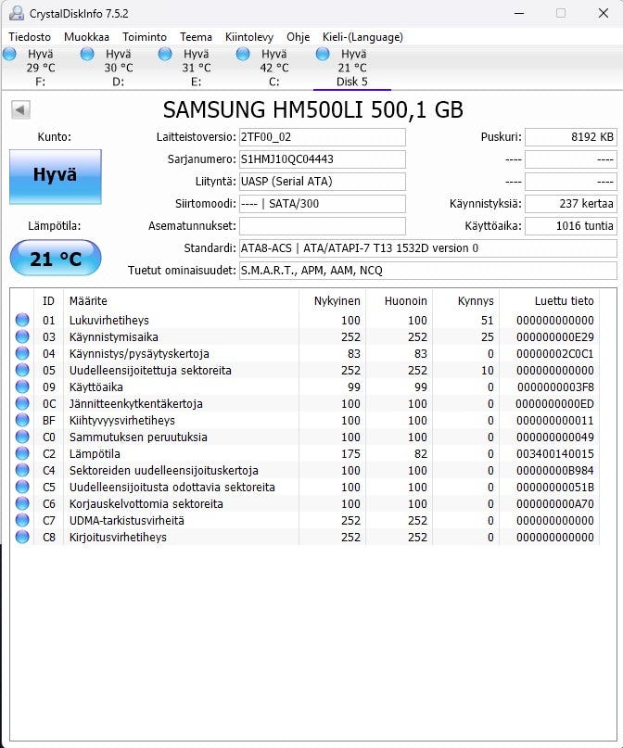Click the previous disk arrow button

(x=20, y=109)
